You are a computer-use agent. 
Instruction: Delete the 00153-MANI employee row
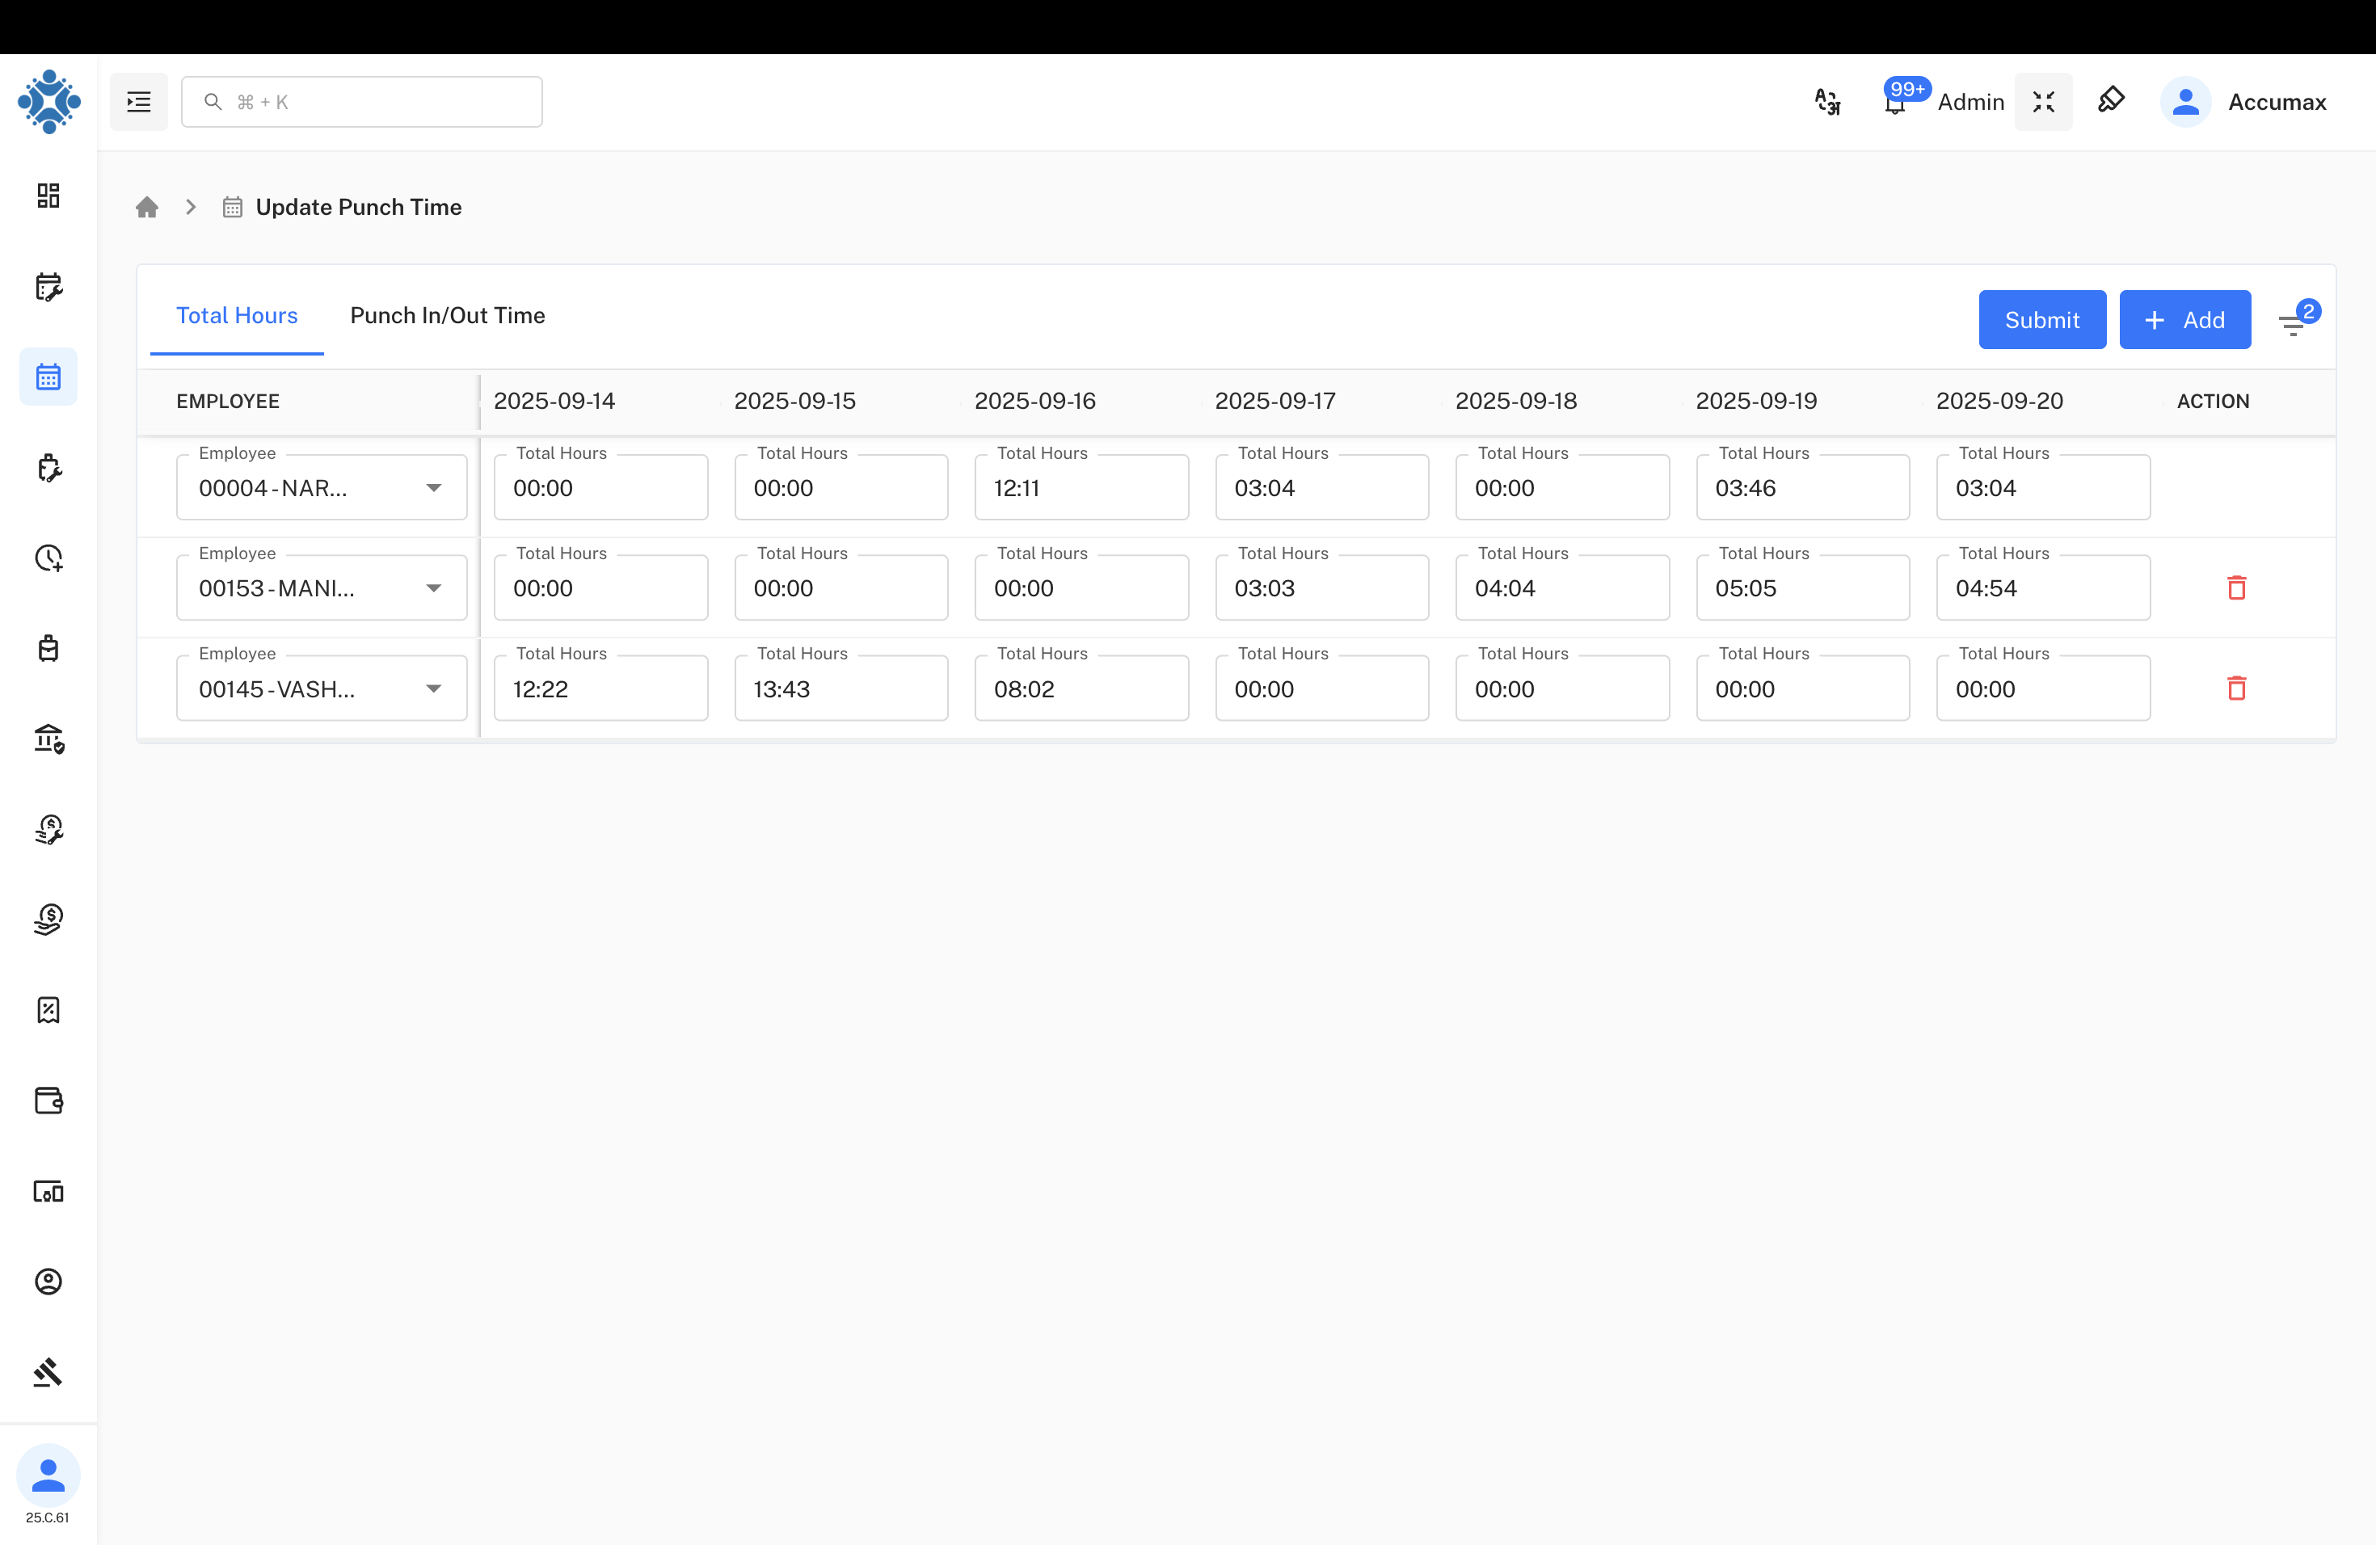tap(2236, 587)
